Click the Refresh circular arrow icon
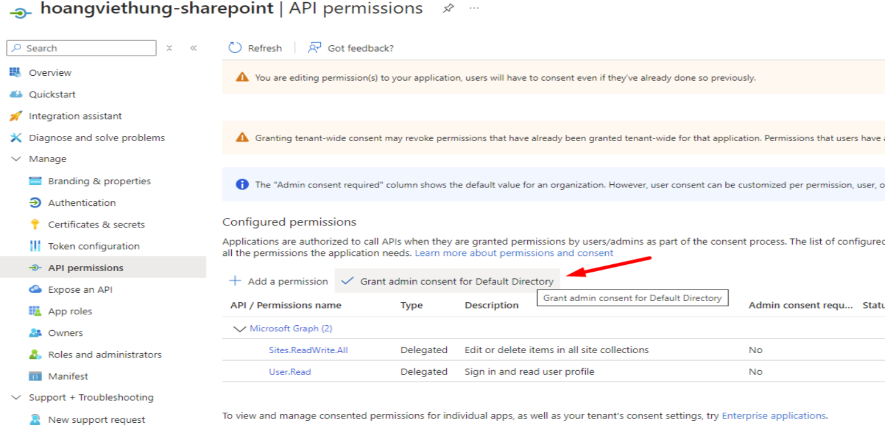The image size is (885, 438). click(235, 48)
